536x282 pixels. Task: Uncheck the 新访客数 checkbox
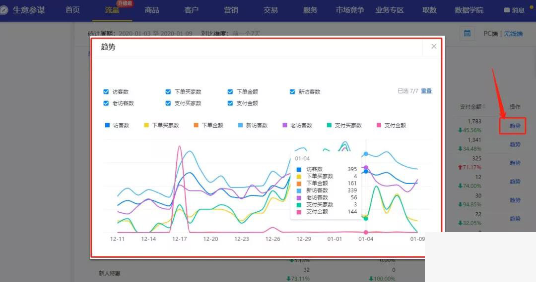293,92
